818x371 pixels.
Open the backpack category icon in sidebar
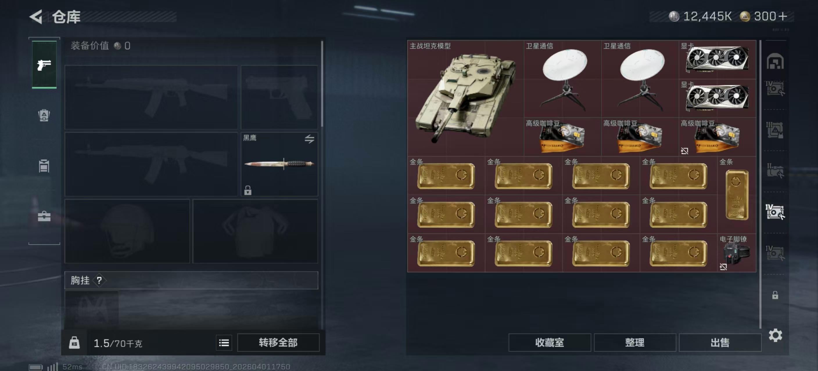coord(44,115)
